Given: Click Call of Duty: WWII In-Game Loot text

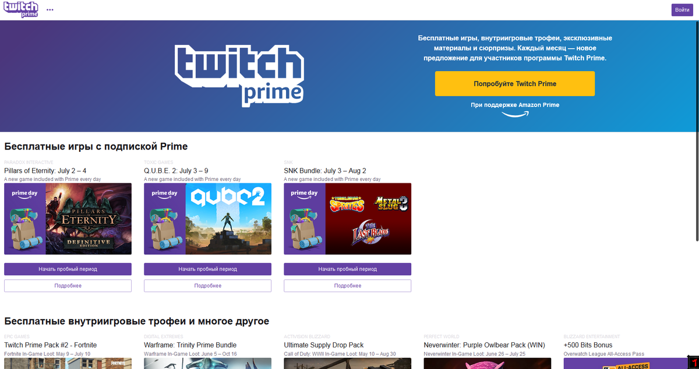Looking at the screenshot, I should [x=340, y=354].
